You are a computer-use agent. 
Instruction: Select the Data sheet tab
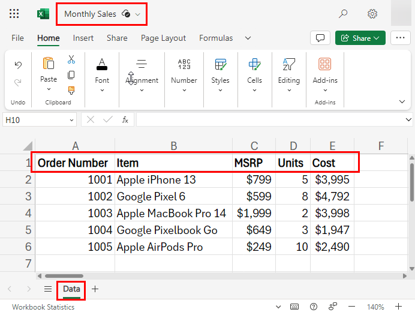(71, 289)
